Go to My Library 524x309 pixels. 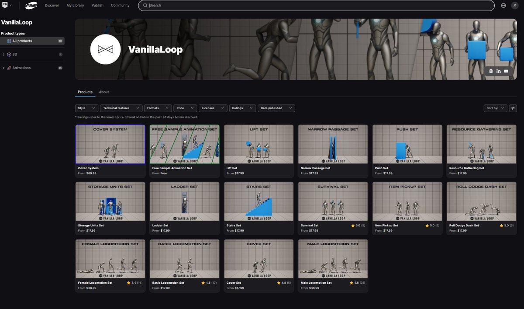pyautogui.click(x=75, y=5)
